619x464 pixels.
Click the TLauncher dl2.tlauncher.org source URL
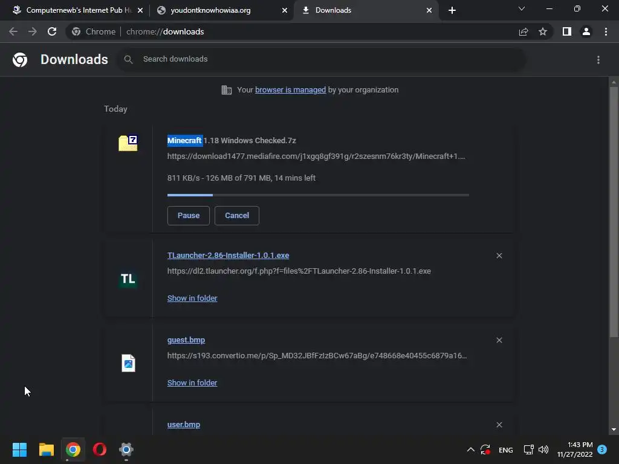[299, 271]
